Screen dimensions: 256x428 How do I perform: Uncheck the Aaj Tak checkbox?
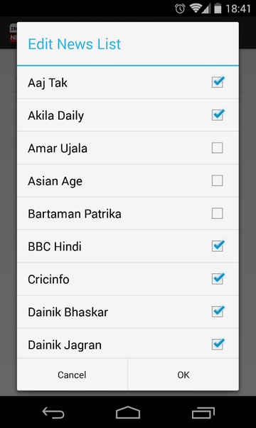pyautogui.click(x=218, y=82)
